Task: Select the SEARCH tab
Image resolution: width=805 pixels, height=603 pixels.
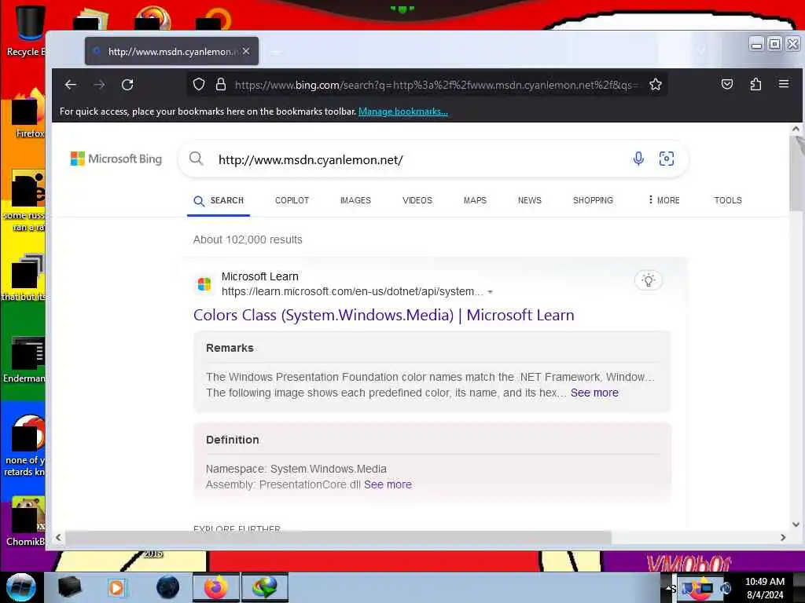Action: coord(219,200)
